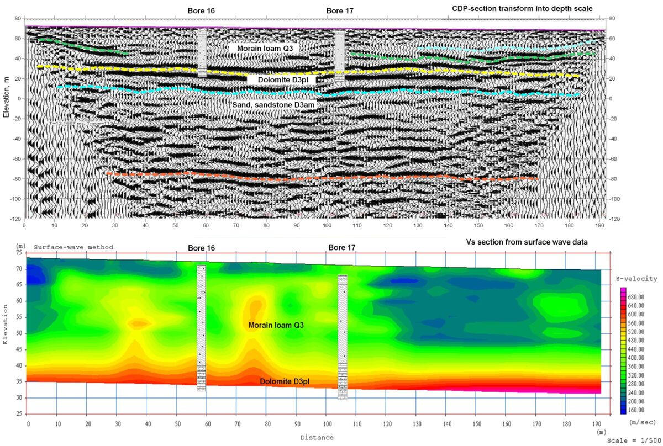The height and width of the screenshot is (446, 663).
Task: Click the Bore 17 log column in CDP section
Action: (340, 55)
